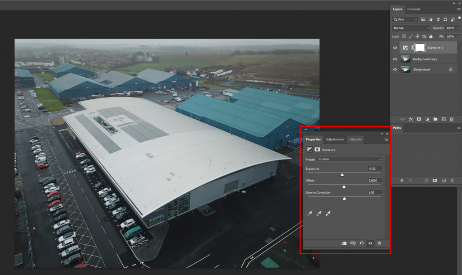Load path as a selection
462x275 pixels.
pos(418,180)
